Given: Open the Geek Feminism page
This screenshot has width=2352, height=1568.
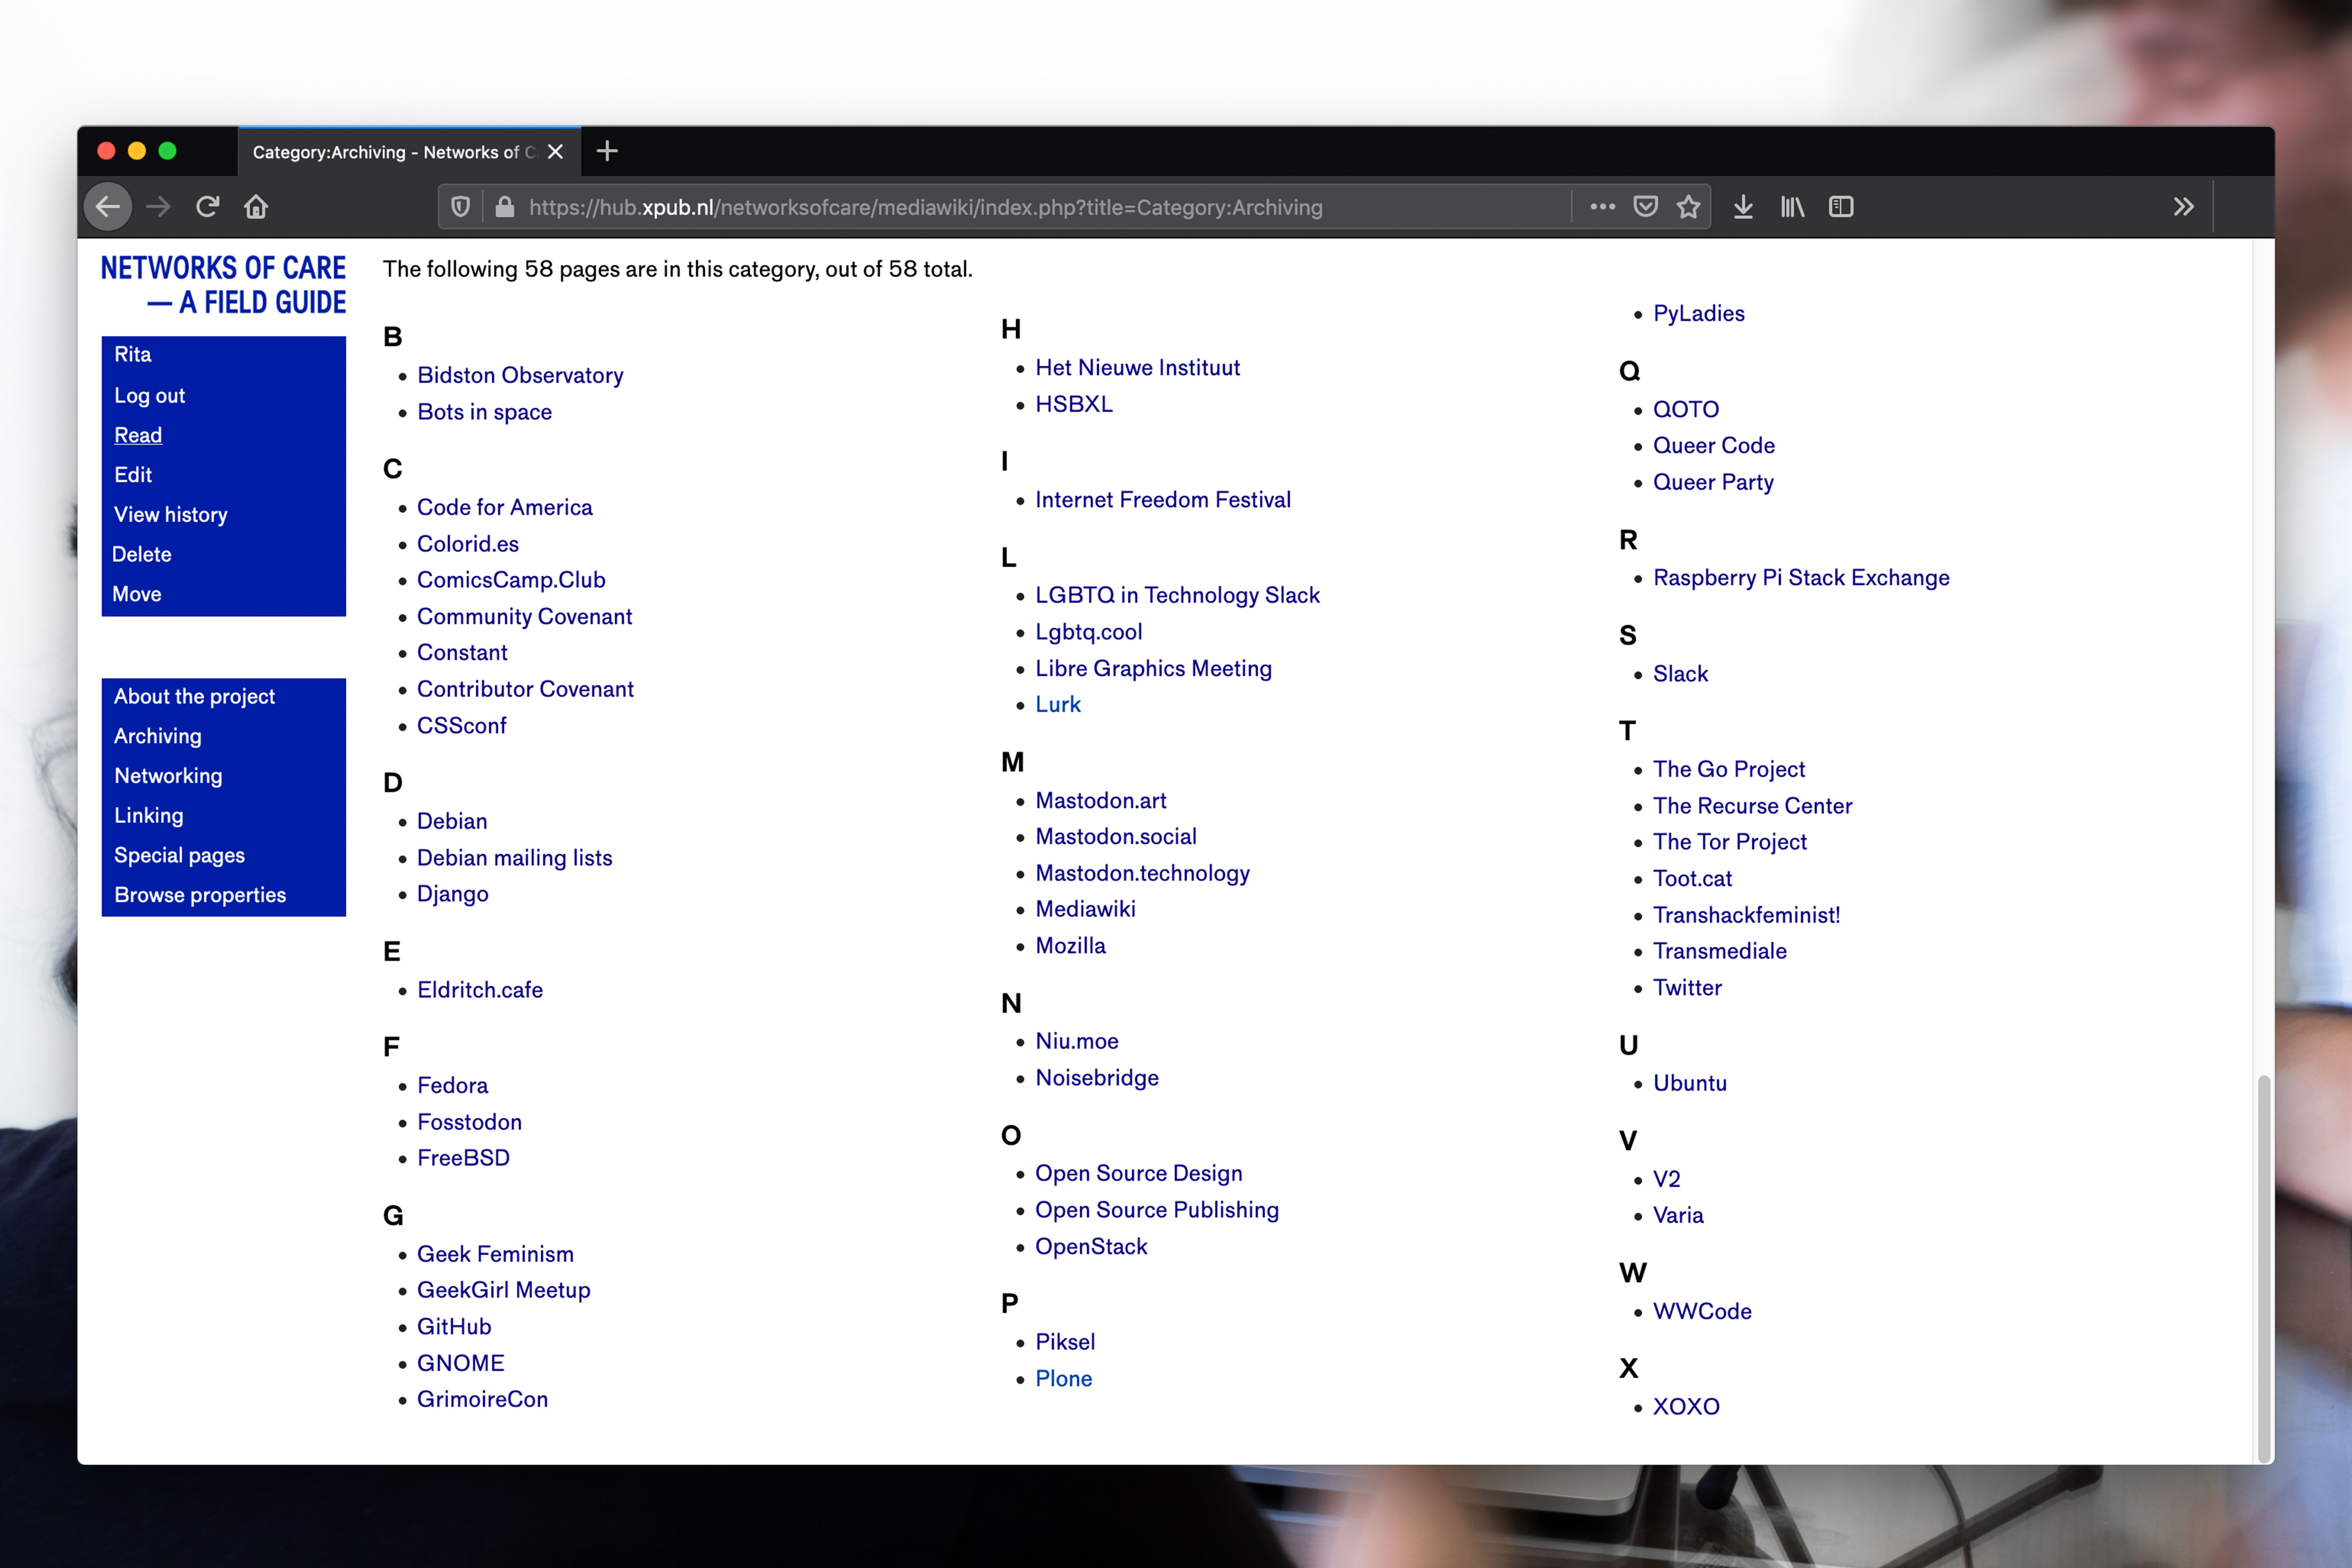Looking at the screenshot, I should point(495,1254).
